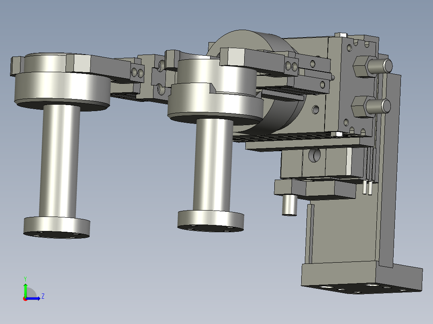Select the bottom flange of the leftmost post
Viewport: 433px width, 324px height.
(x=57, y=227)
